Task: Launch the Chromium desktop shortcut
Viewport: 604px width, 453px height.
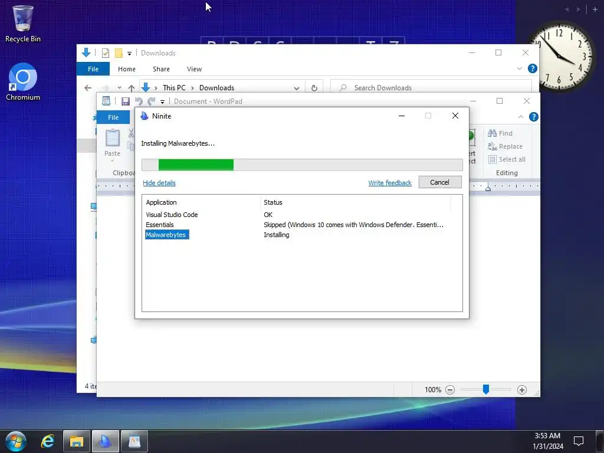Action: click(x=23, y=81)
